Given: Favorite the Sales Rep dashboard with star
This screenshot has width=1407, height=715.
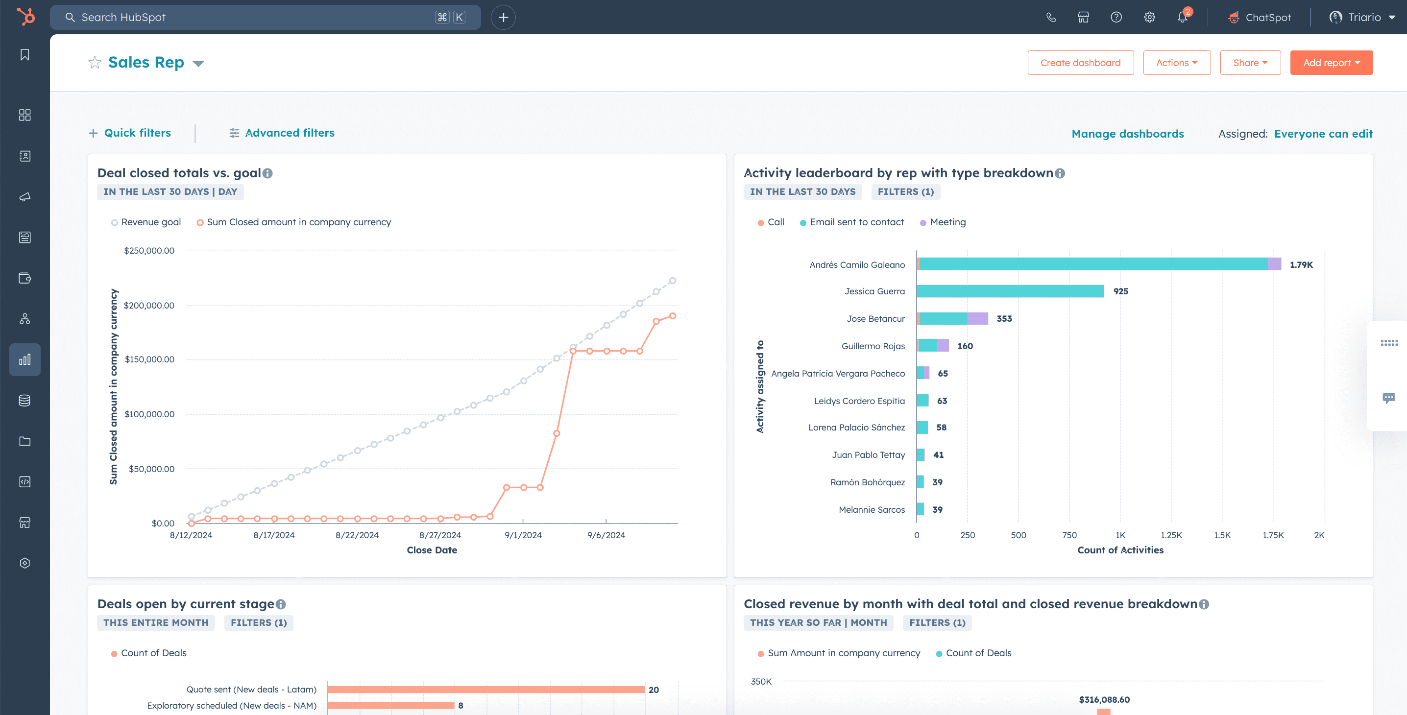Looking at the screenshot, I should point(95,62).
